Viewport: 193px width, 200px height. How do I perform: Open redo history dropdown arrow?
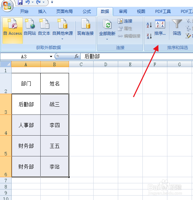coord(43,2)
